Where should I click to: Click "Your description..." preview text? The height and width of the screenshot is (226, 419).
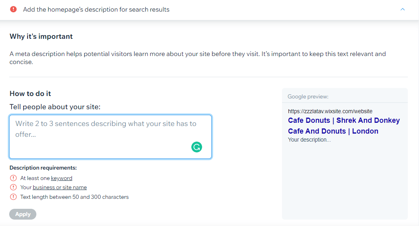point(309,140)
